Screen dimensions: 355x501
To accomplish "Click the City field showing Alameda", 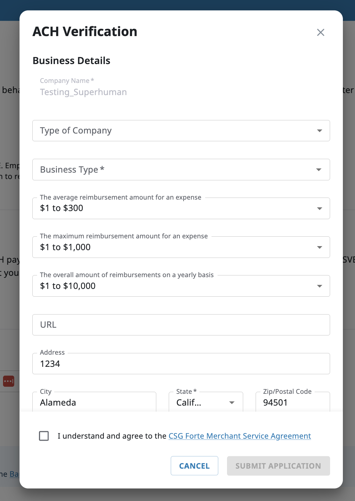I will [x=94, y=403].
